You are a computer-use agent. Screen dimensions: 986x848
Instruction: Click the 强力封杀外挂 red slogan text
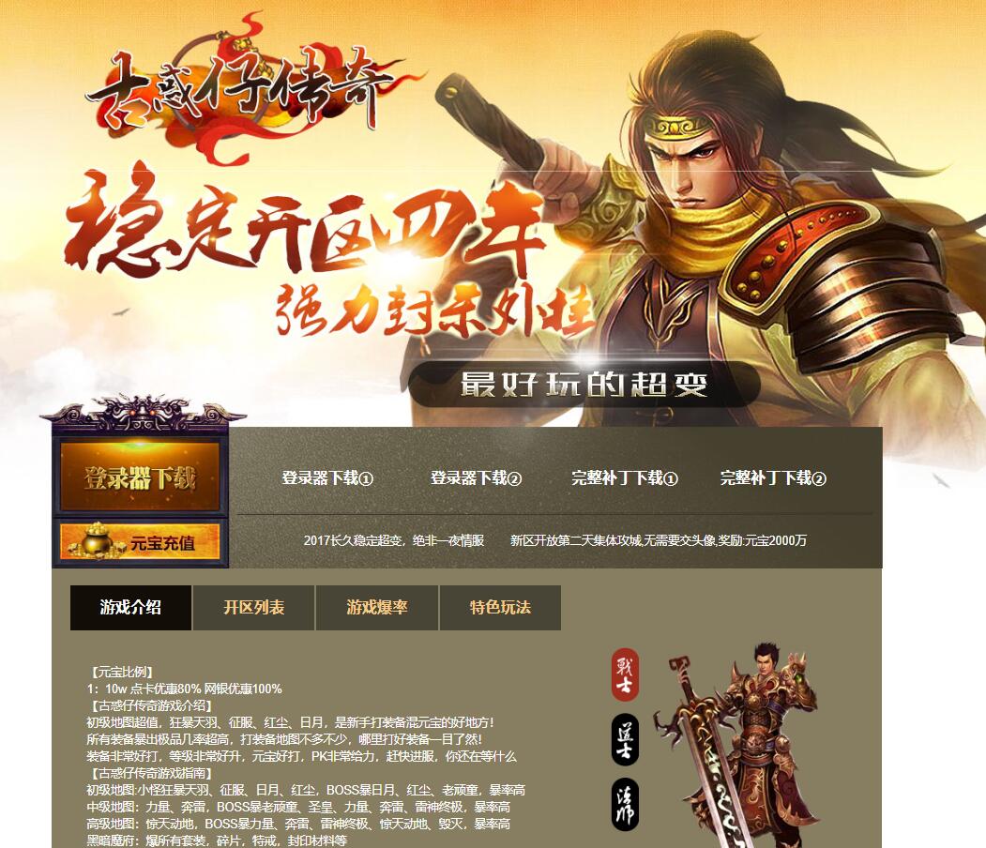435,311
